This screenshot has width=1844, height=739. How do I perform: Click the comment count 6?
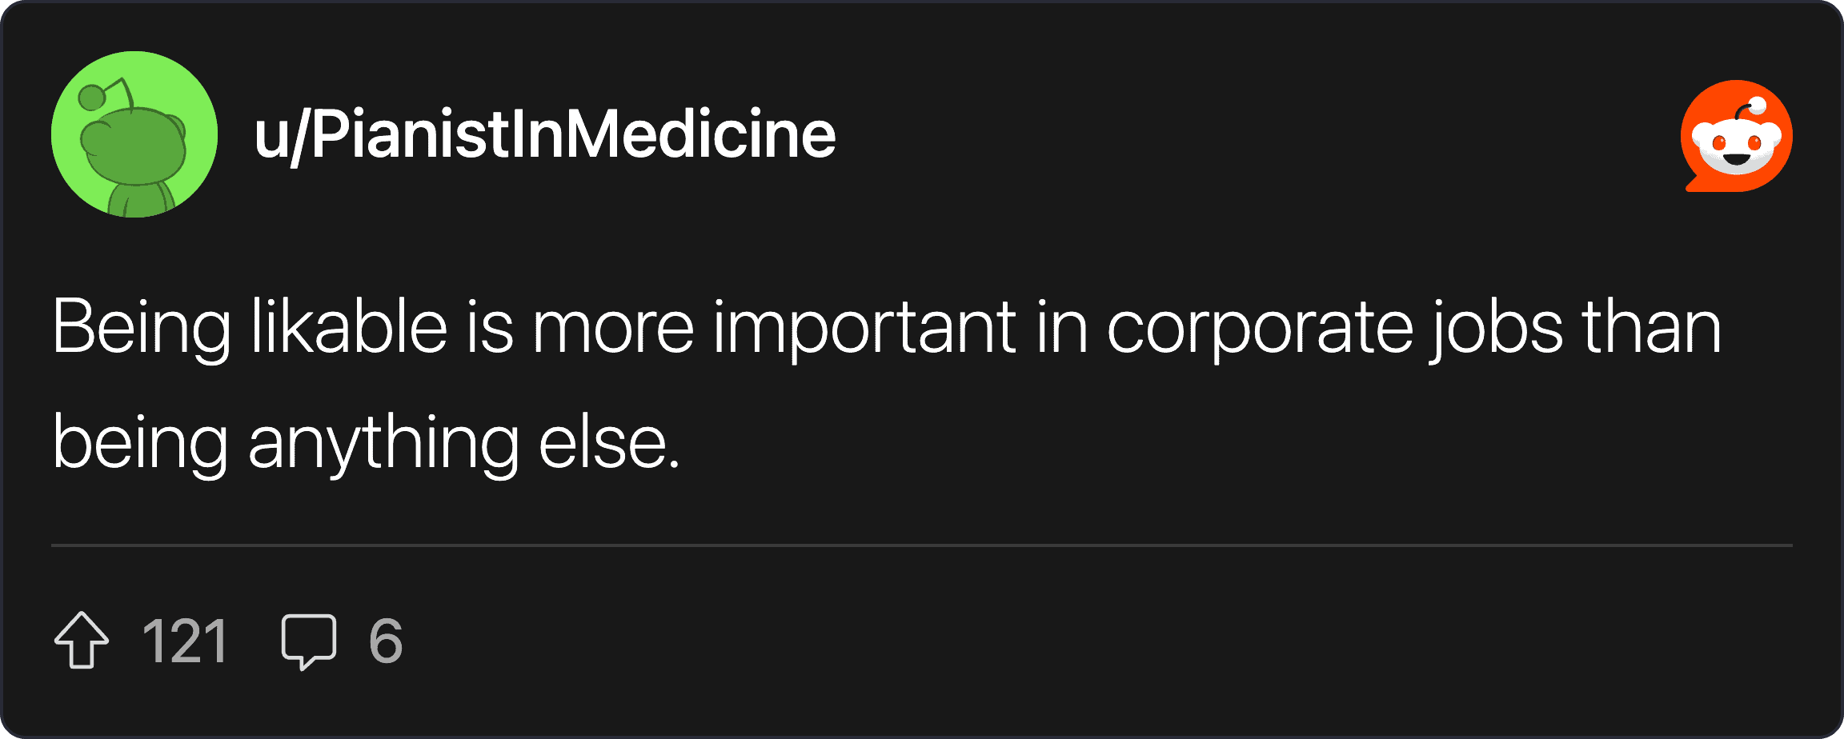(x=385, y=641)
